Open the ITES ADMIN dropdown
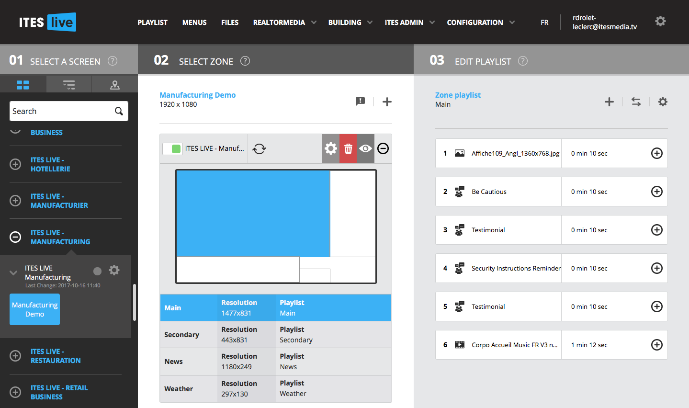 [409, 23]
